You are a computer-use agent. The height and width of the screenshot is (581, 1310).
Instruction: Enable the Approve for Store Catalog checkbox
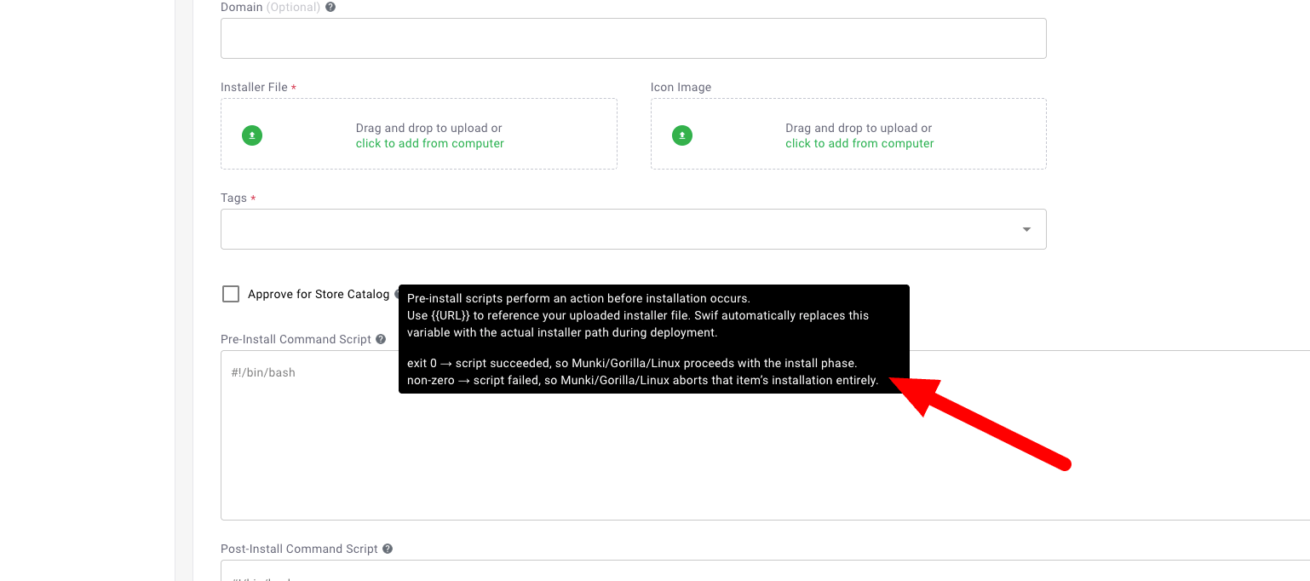coord(231,294)
